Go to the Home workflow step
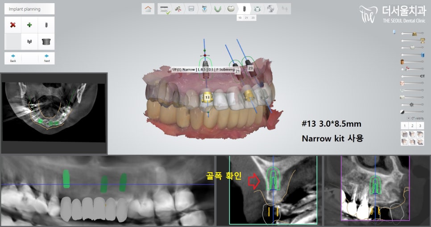The image size is (431, 227). (x=148, y=8)
